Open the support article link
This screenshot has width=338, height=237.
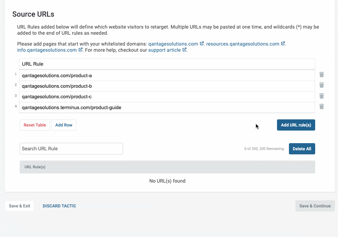coord(165,50)
